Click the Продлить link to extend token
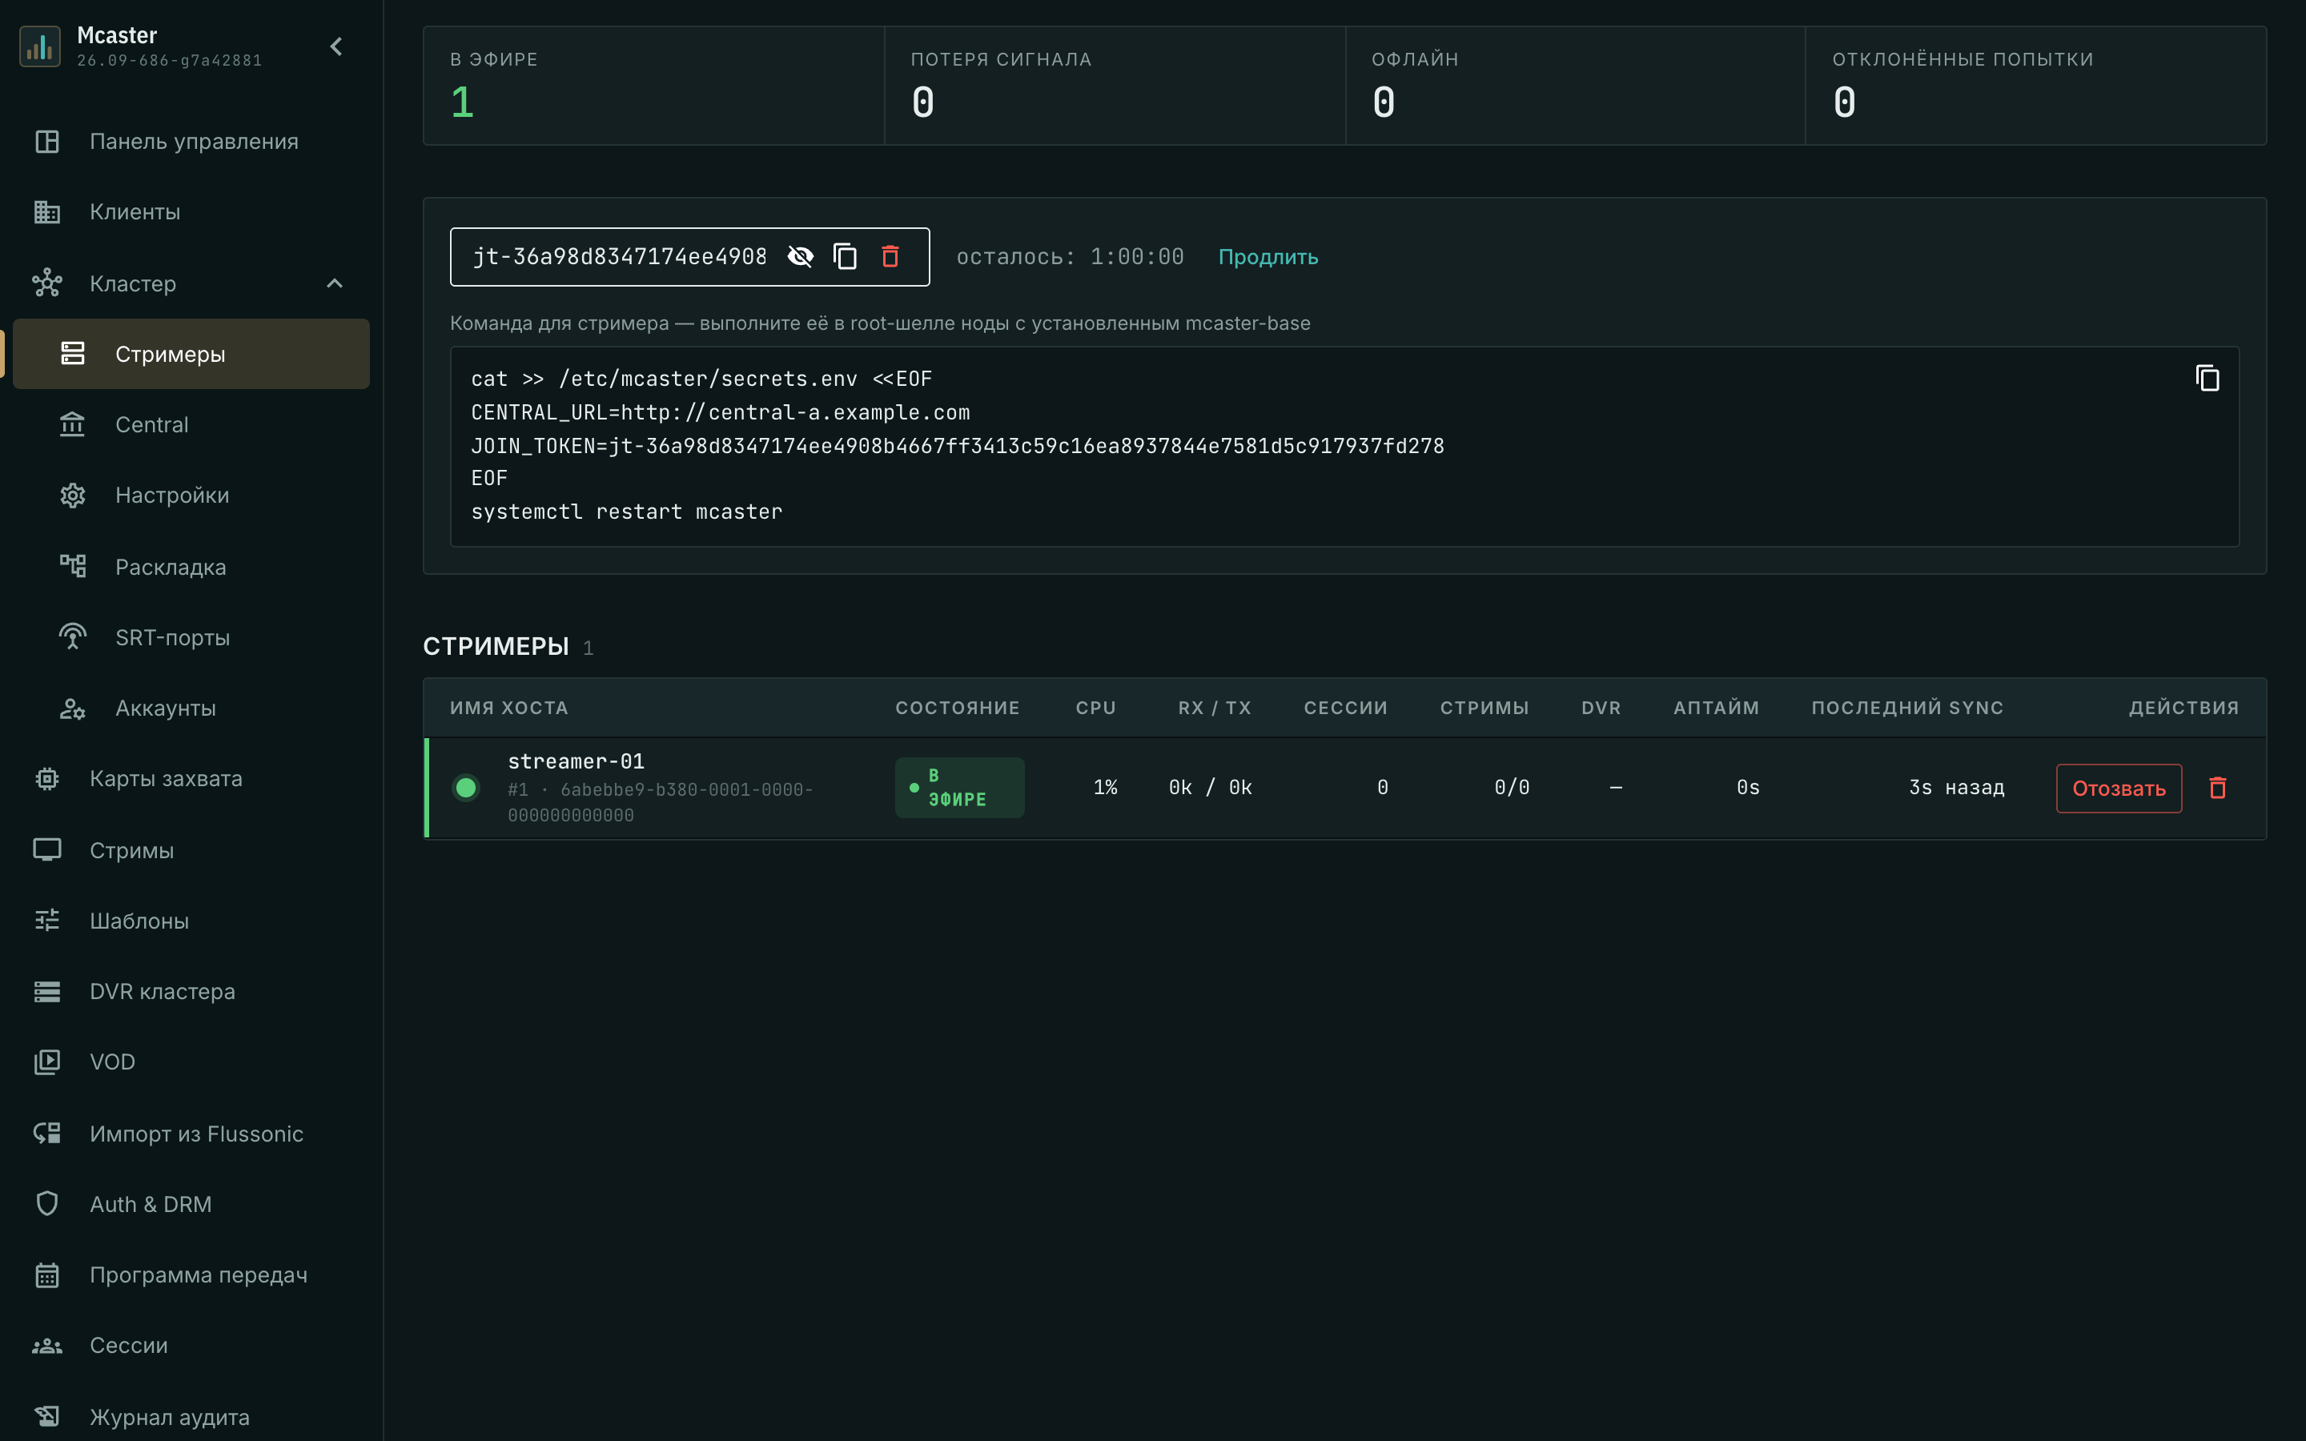2306x1441 pixels. 1268,256
